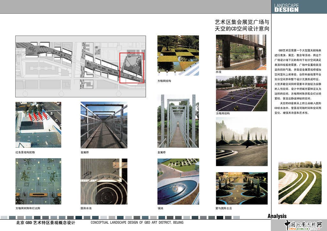The height and width of the screenshot is (231, 327).
Task: Click the curved grass terrace steps photo
Action: 300,183
